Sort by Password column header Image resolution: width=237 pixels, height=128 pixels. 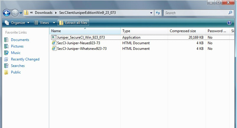[x=217, y=31]
